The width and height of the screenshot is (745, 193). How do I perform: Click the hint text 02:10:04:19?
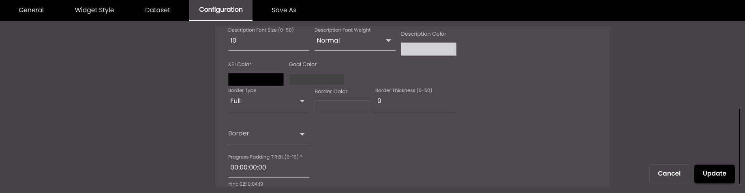(x=246, y=184)
